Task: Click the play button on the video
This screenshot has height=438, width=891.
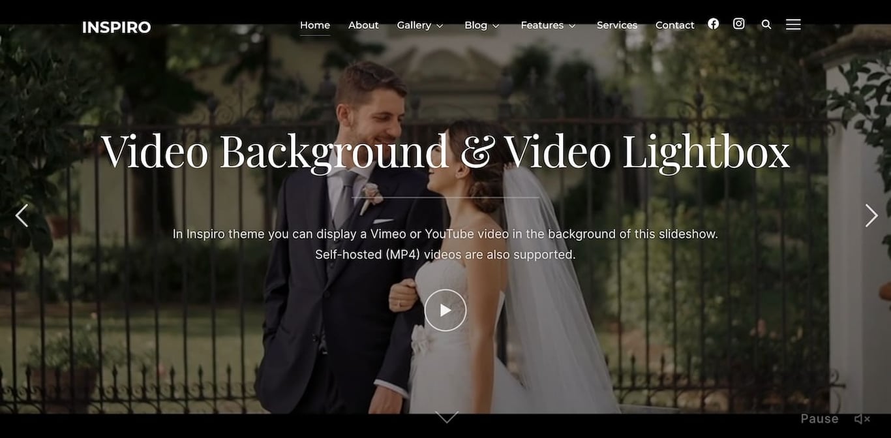Action: 445,310
